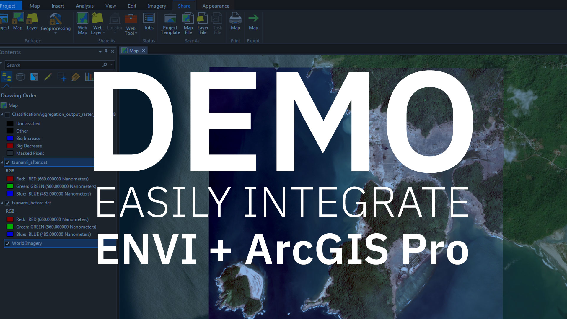Uncheck the World Imagery layer

(7, 243)
